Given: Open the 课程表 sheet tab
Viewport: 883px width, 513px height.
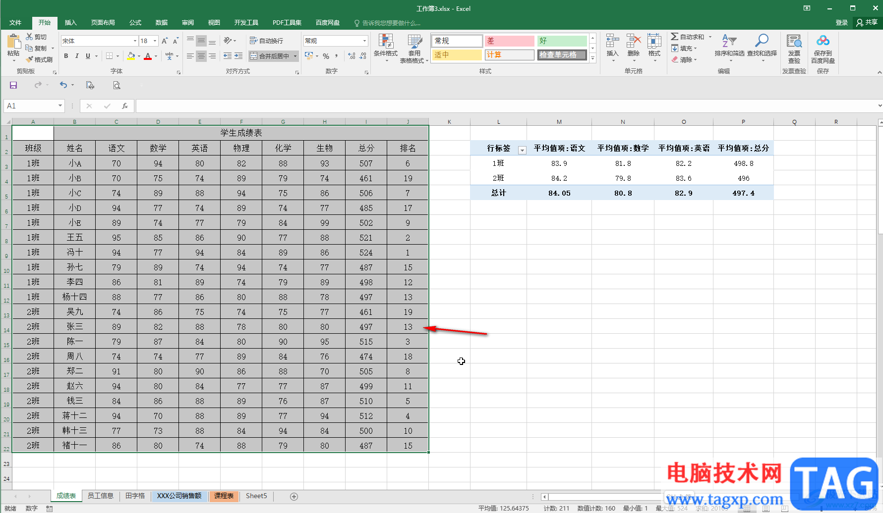Looking at the screenshot, I should tap(224, 496).
